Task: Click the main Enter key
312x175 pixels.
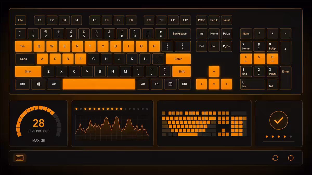Action: (178, 59)
